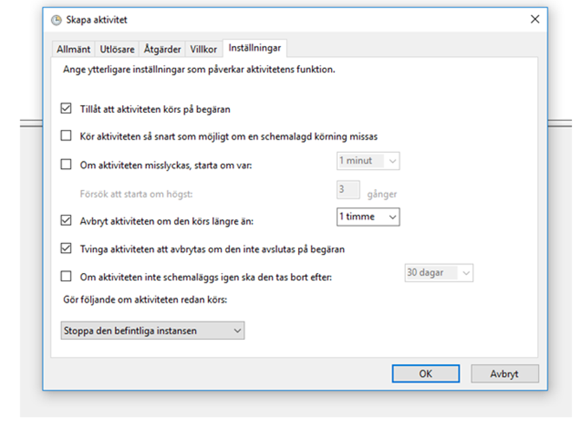Check 'Om aktiviteten misslyckas, starta om var'

pos(66,165)
